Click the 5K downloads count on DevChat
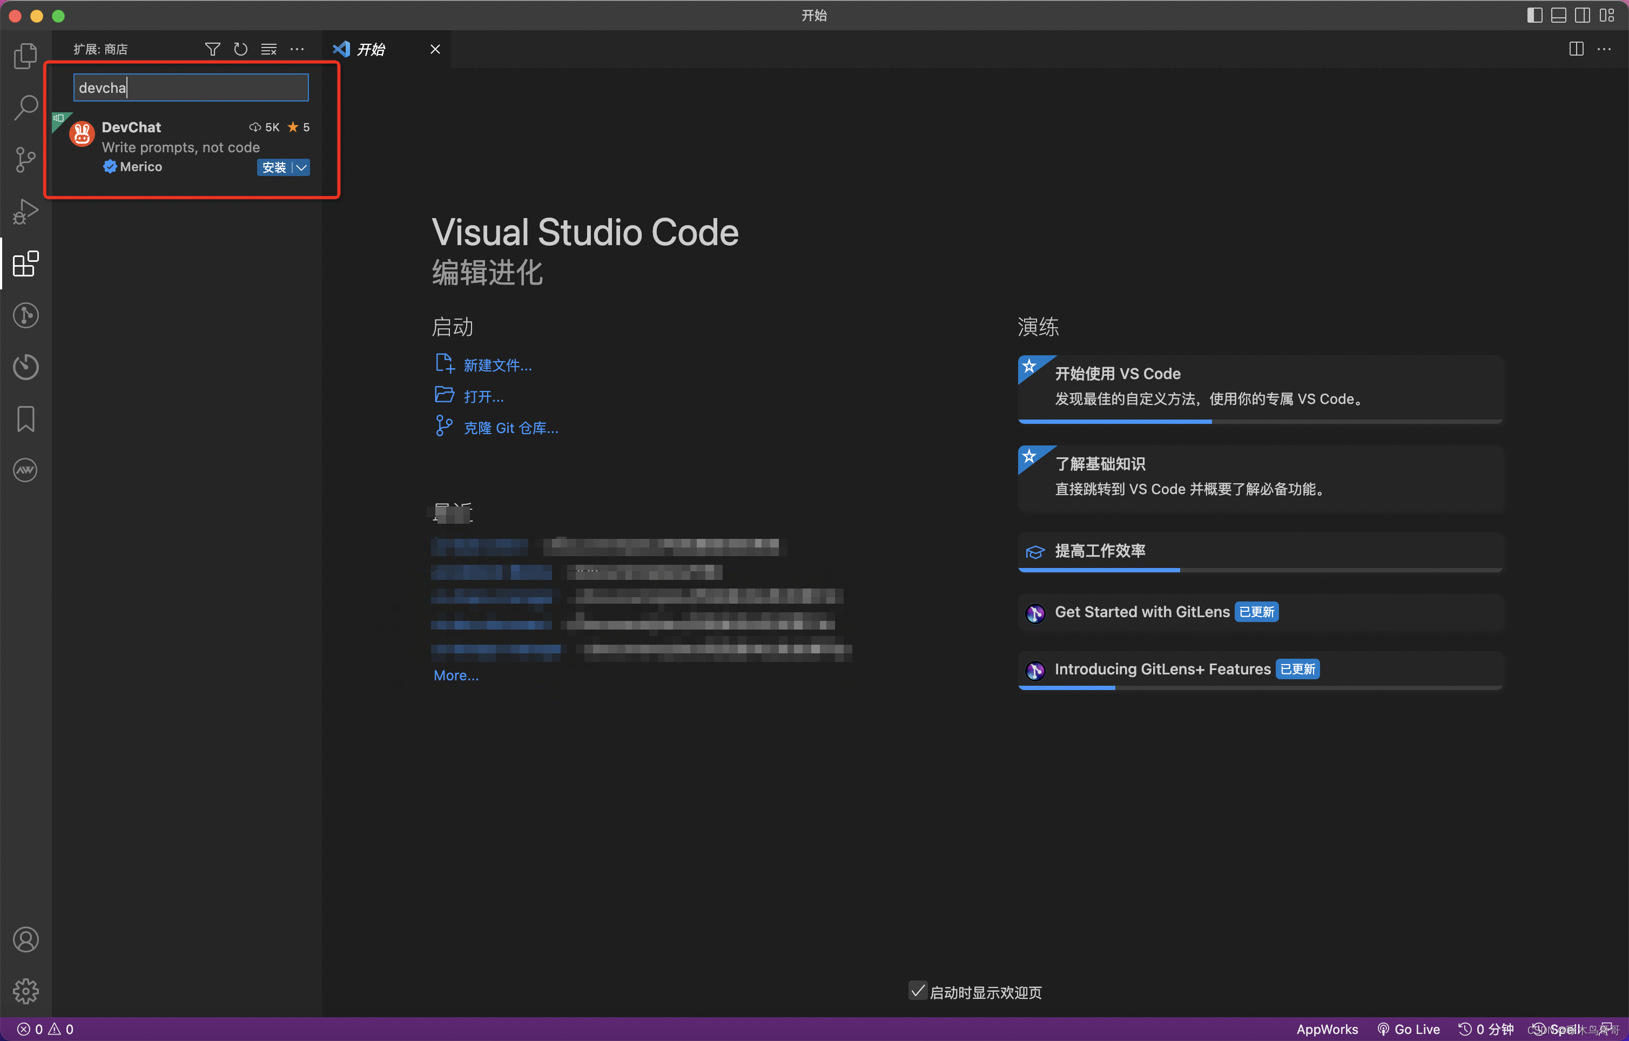 coord(265,127)
